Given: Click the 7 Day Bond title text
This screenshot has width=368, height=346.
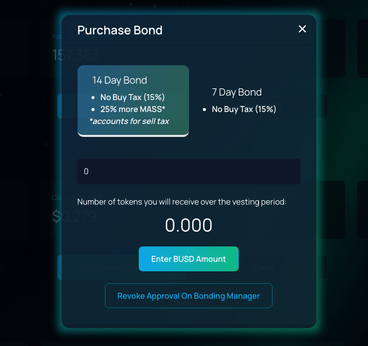Looking at the screenshot, I should click(x=237, y=92).
